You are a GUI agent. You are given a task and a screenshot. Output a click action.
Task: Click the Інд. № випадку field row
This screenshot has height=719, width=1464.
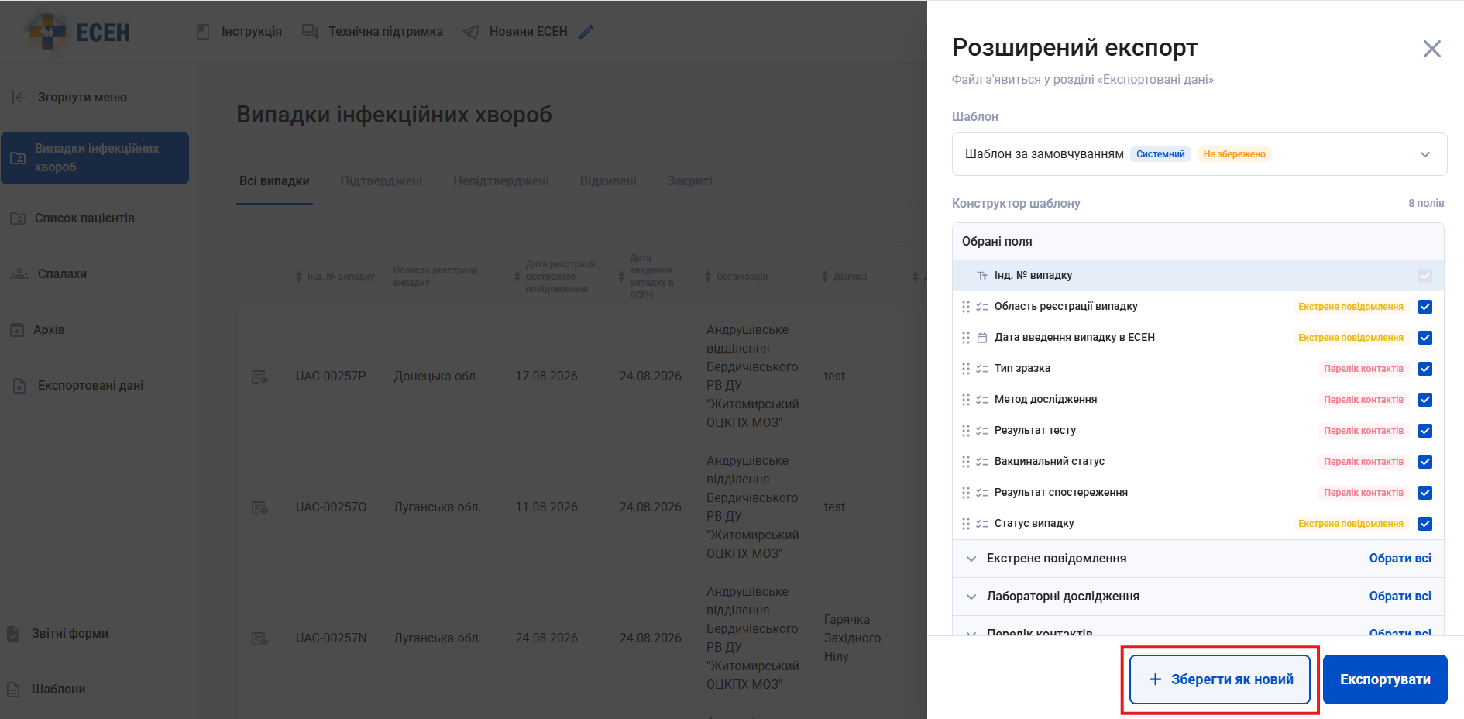[x=1198, y=276]
